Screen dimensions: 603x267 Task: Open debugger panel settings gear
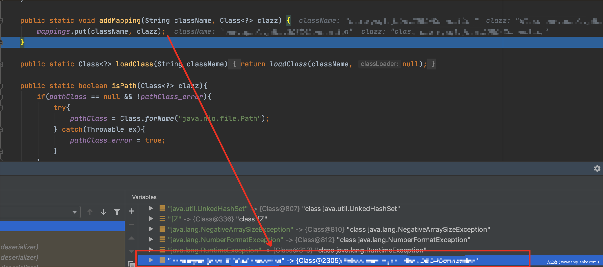[x=597, y=168]
